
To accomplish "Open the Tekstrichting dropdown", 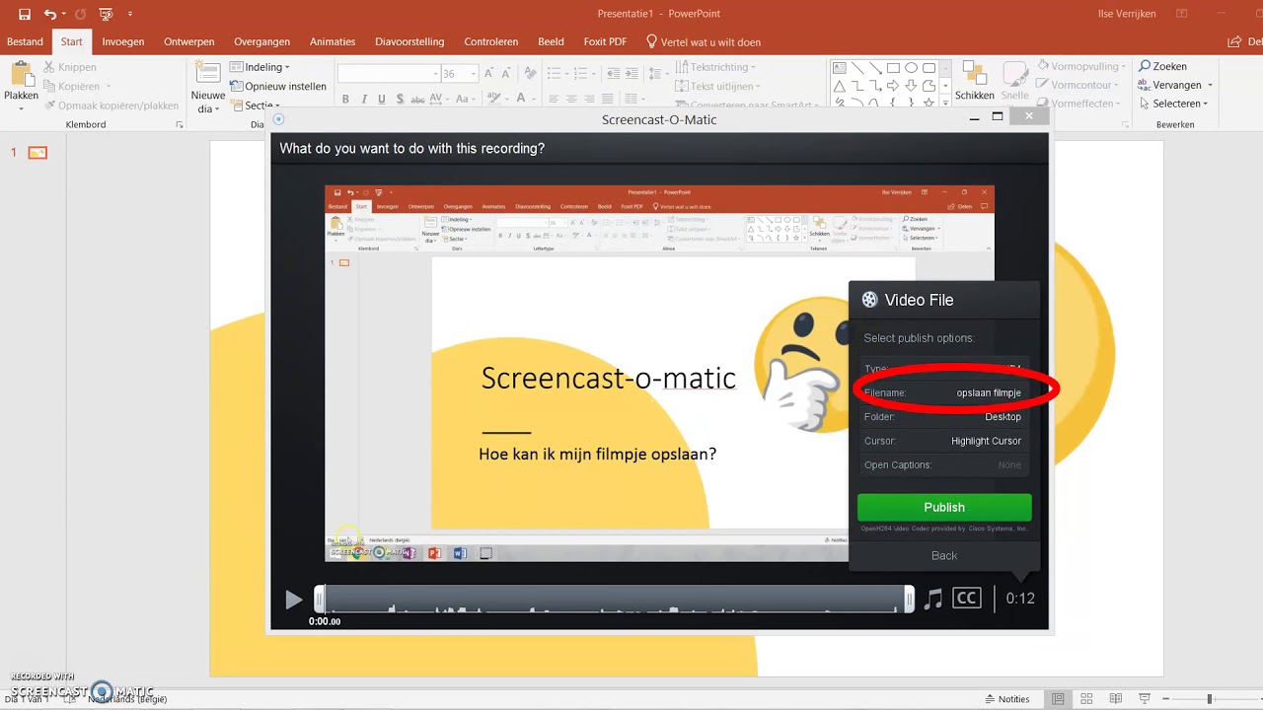I will pyautogui.click(x=716, y=67).
